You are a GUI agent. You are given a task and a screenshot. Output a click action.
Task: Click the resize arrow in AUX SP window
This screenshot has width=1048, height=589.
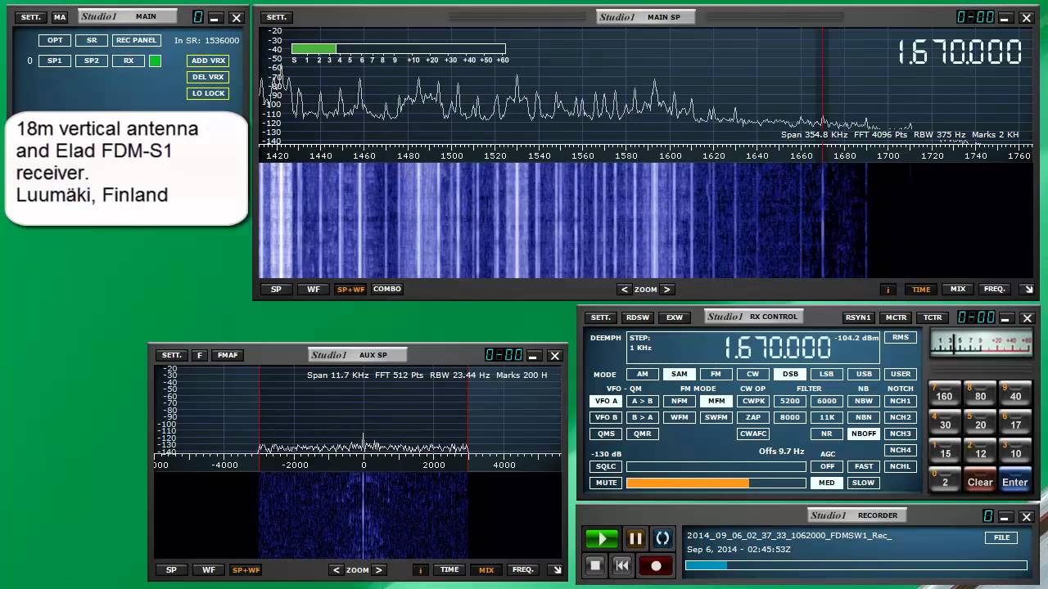557,570
